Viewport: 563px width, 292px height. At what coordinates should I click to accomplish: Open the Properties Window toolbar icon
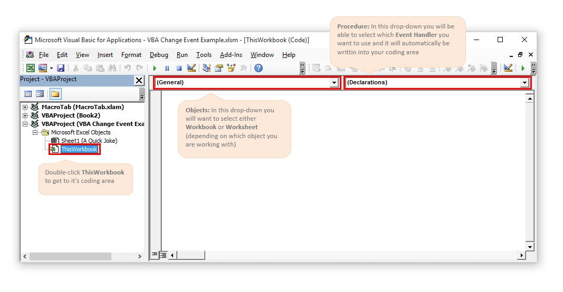tap(218, 68)
